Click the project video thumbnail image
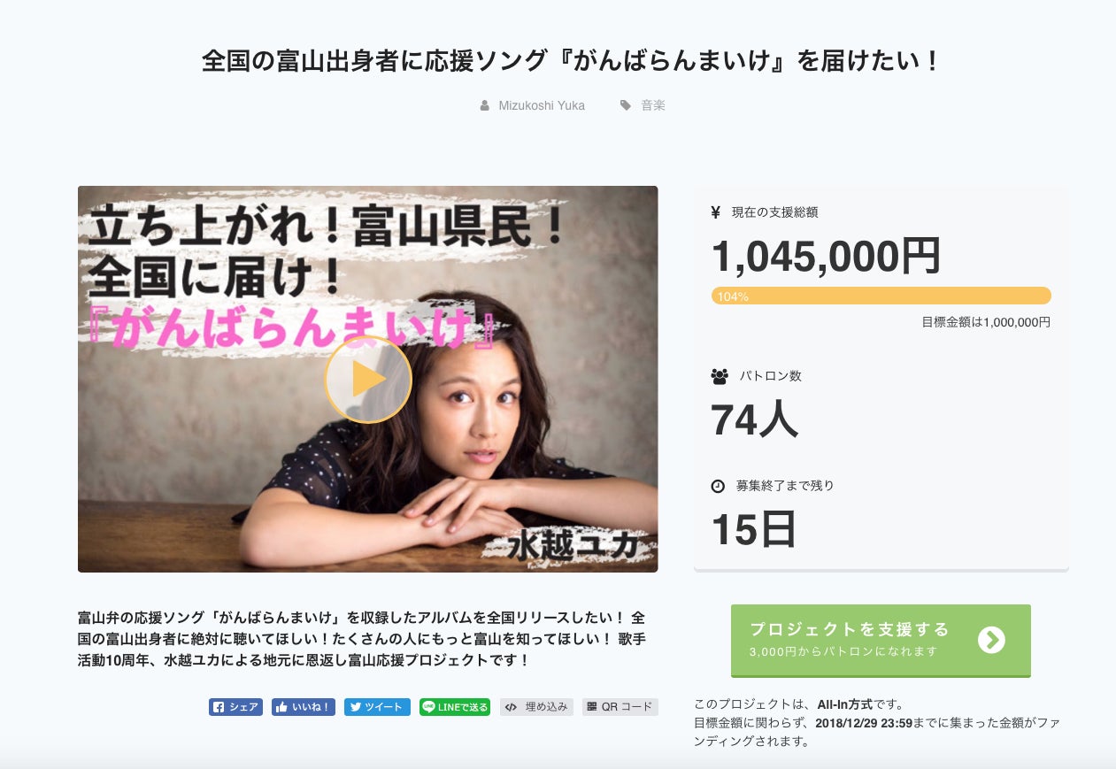The image size is (1116, 769). pos(367,379)
